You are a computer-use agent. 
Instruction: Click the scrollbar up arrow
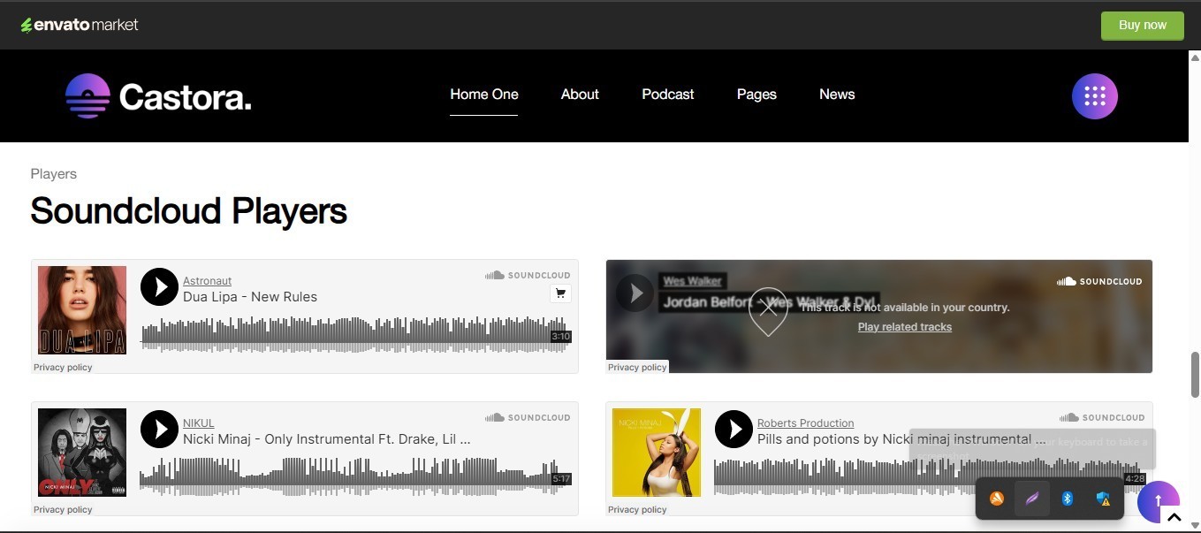[x=1195, y=57]
